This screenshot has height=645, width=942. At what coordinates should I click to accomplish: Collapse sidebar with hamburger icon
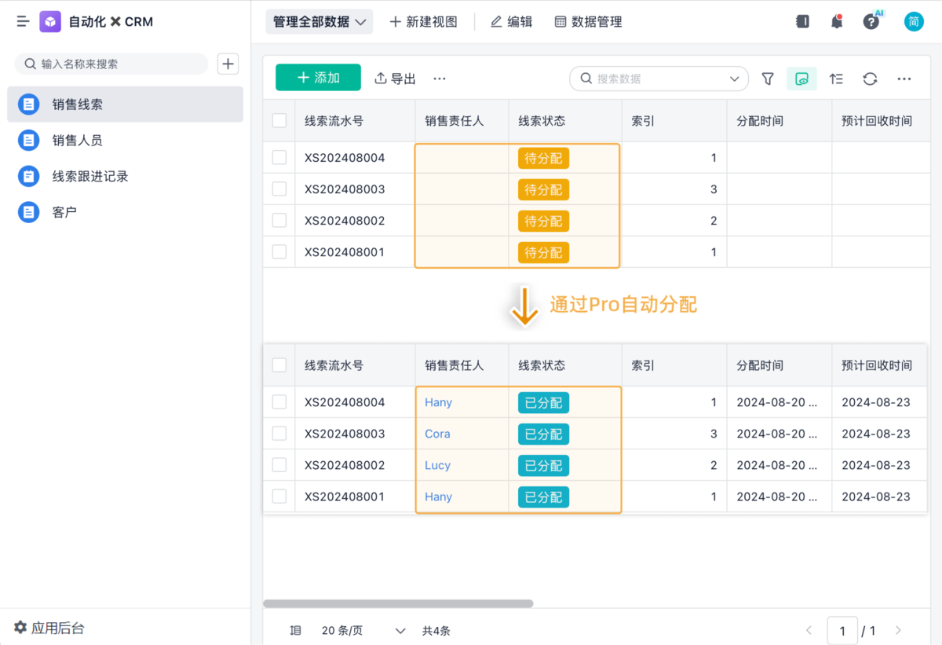coord(23,22)
